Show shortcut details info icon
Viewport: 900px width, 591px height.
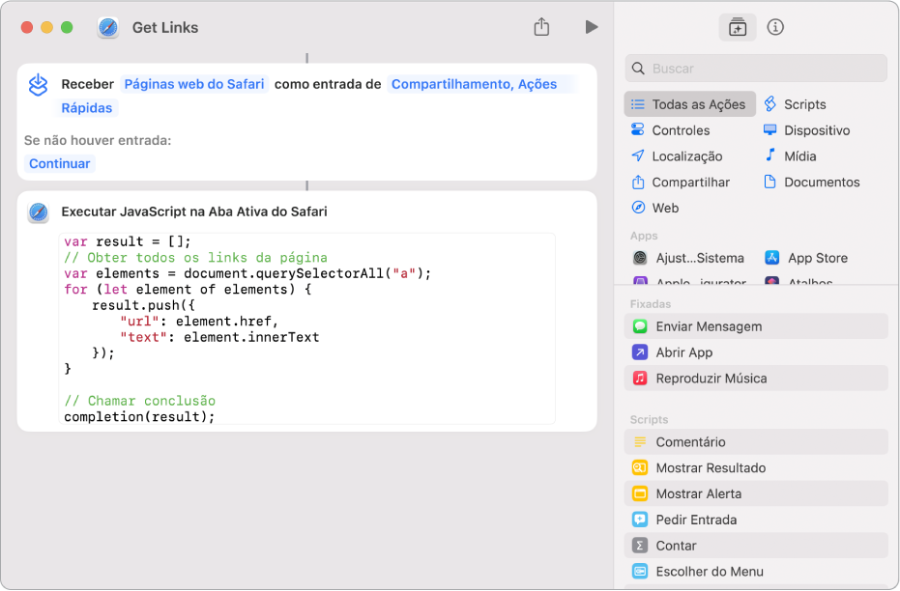(x=774, y=27)
